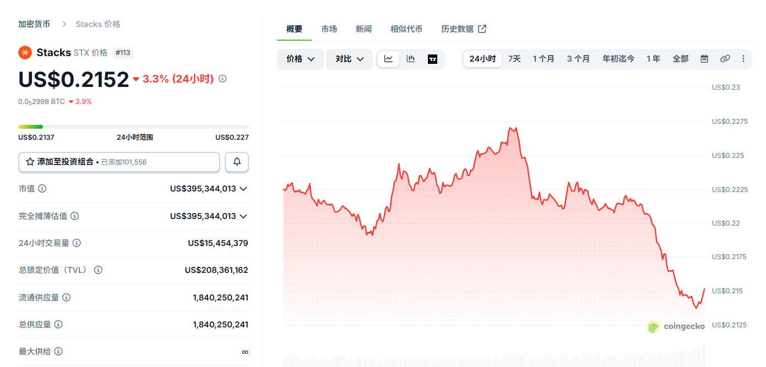The width and height of the screenshot is (766, 367).
Task: Click the TVL value US$208,361,162
Action: (216, 270)
